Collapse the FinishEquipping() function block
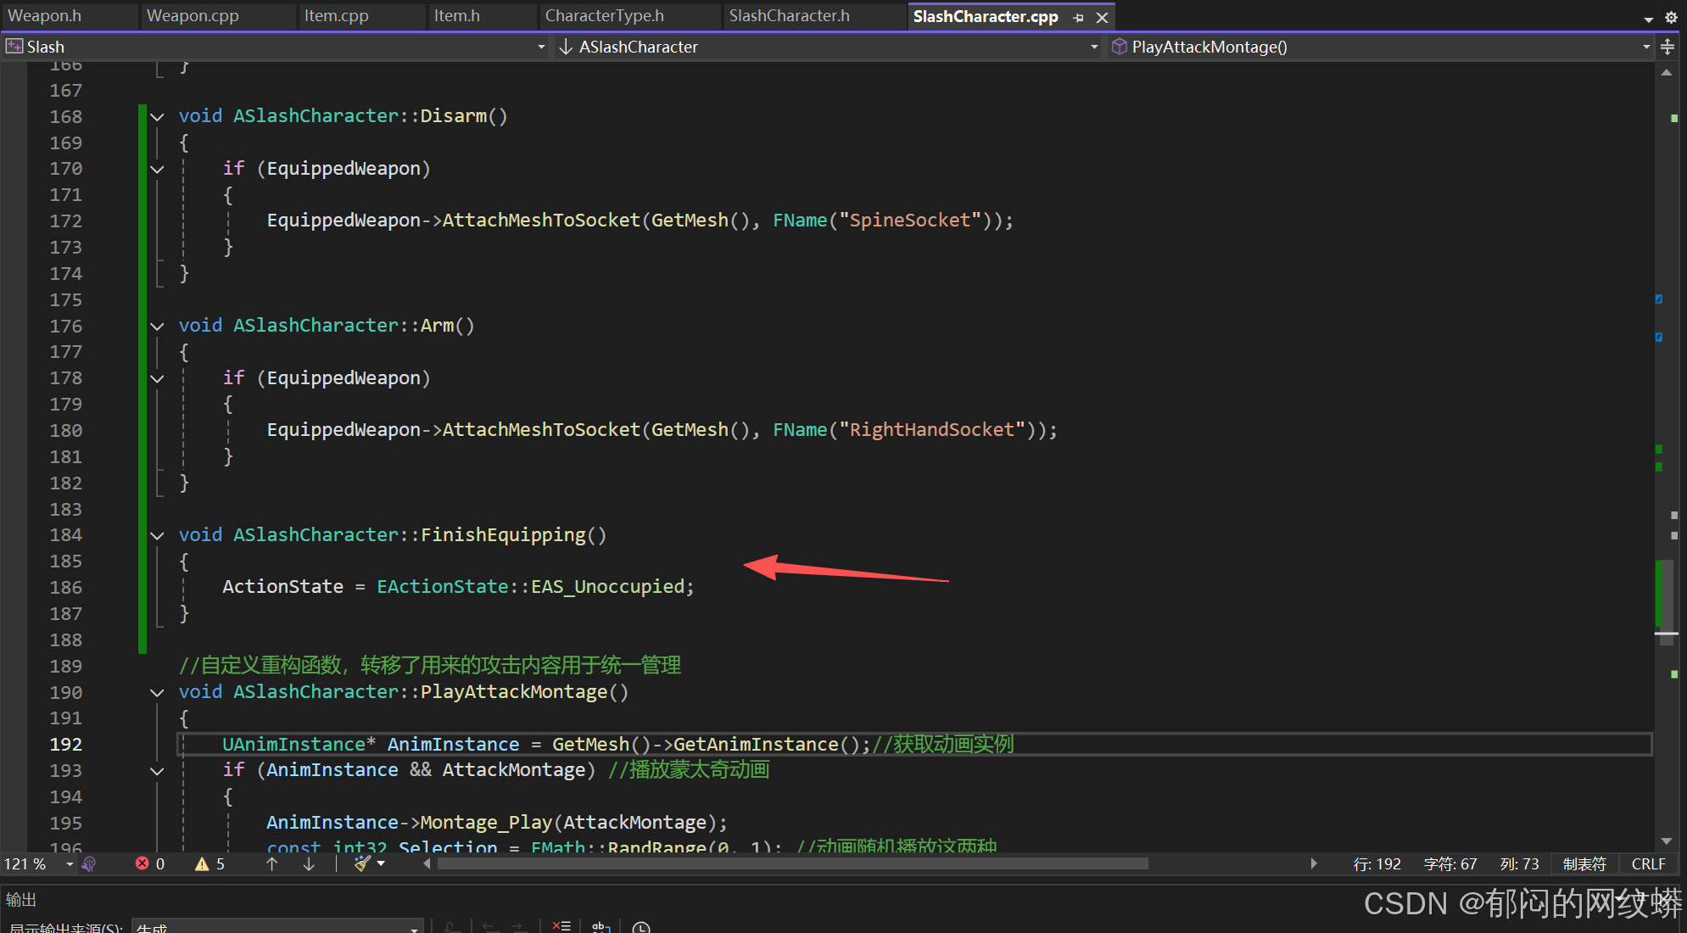The image size is (1687, 933). (157, 535)
